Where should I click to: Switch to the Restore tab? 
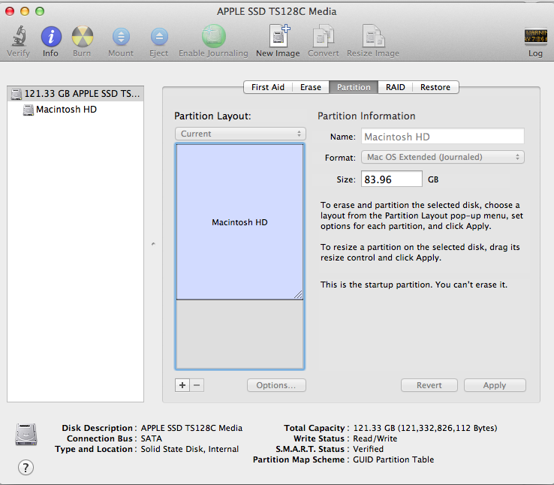click(x=435, y=87)
